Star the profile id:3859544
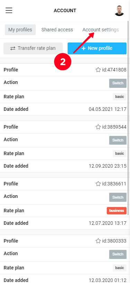Screen dimensions: 130x283 click(x=98, y=127)
